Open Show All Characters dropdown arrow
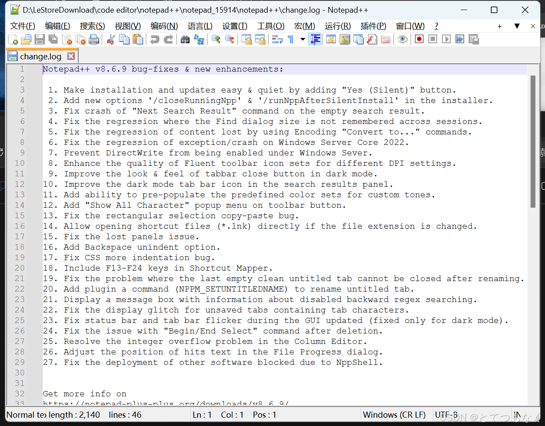 303,40
